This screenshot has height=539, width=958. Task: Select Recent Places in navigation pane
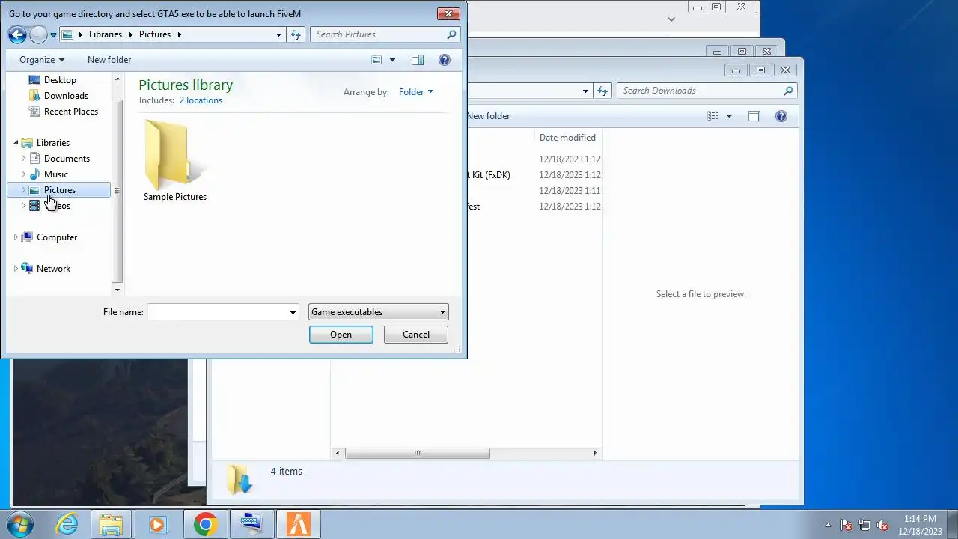(70, 112)
